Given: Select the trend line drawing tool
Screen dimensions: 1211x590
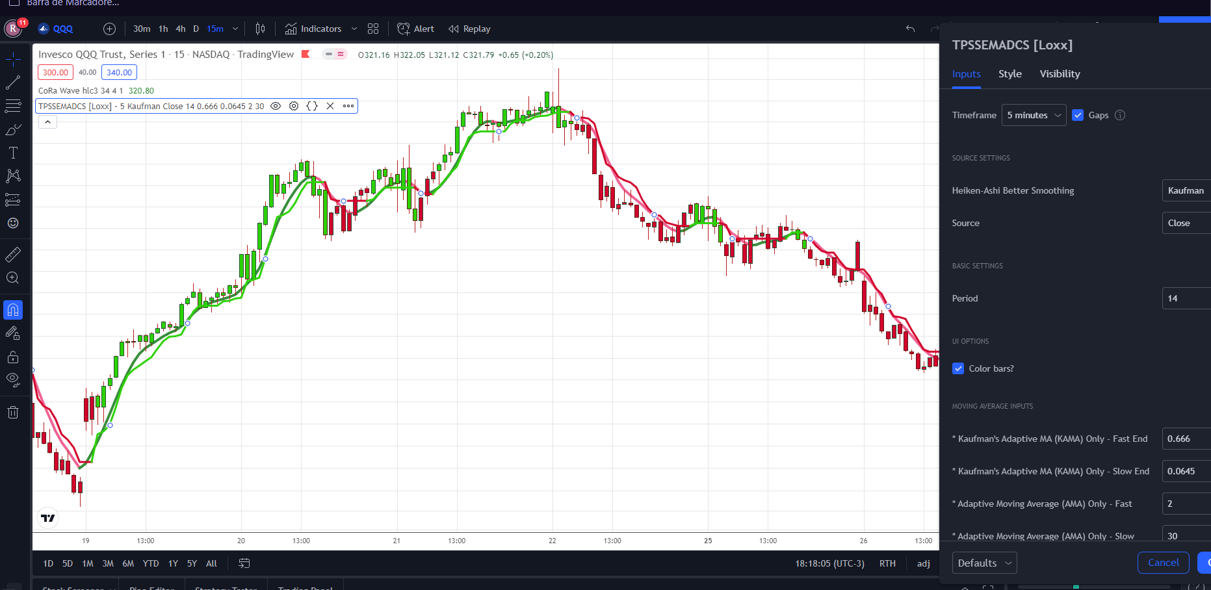Looking at the screenshot, I should [13, 83].
